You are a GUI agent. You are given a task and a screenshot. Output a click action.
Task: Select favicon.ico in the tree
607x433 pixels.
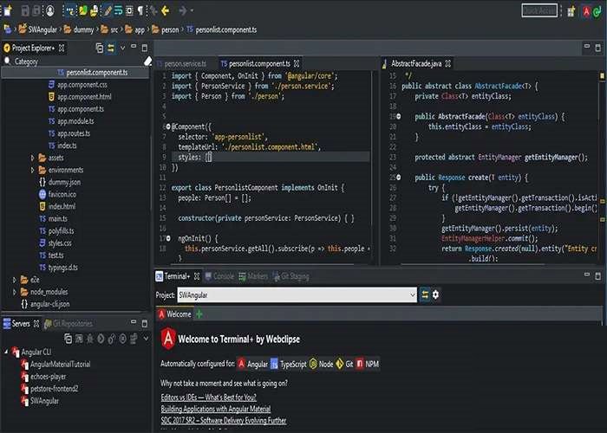pyautogui.click(x=62, y=194)
